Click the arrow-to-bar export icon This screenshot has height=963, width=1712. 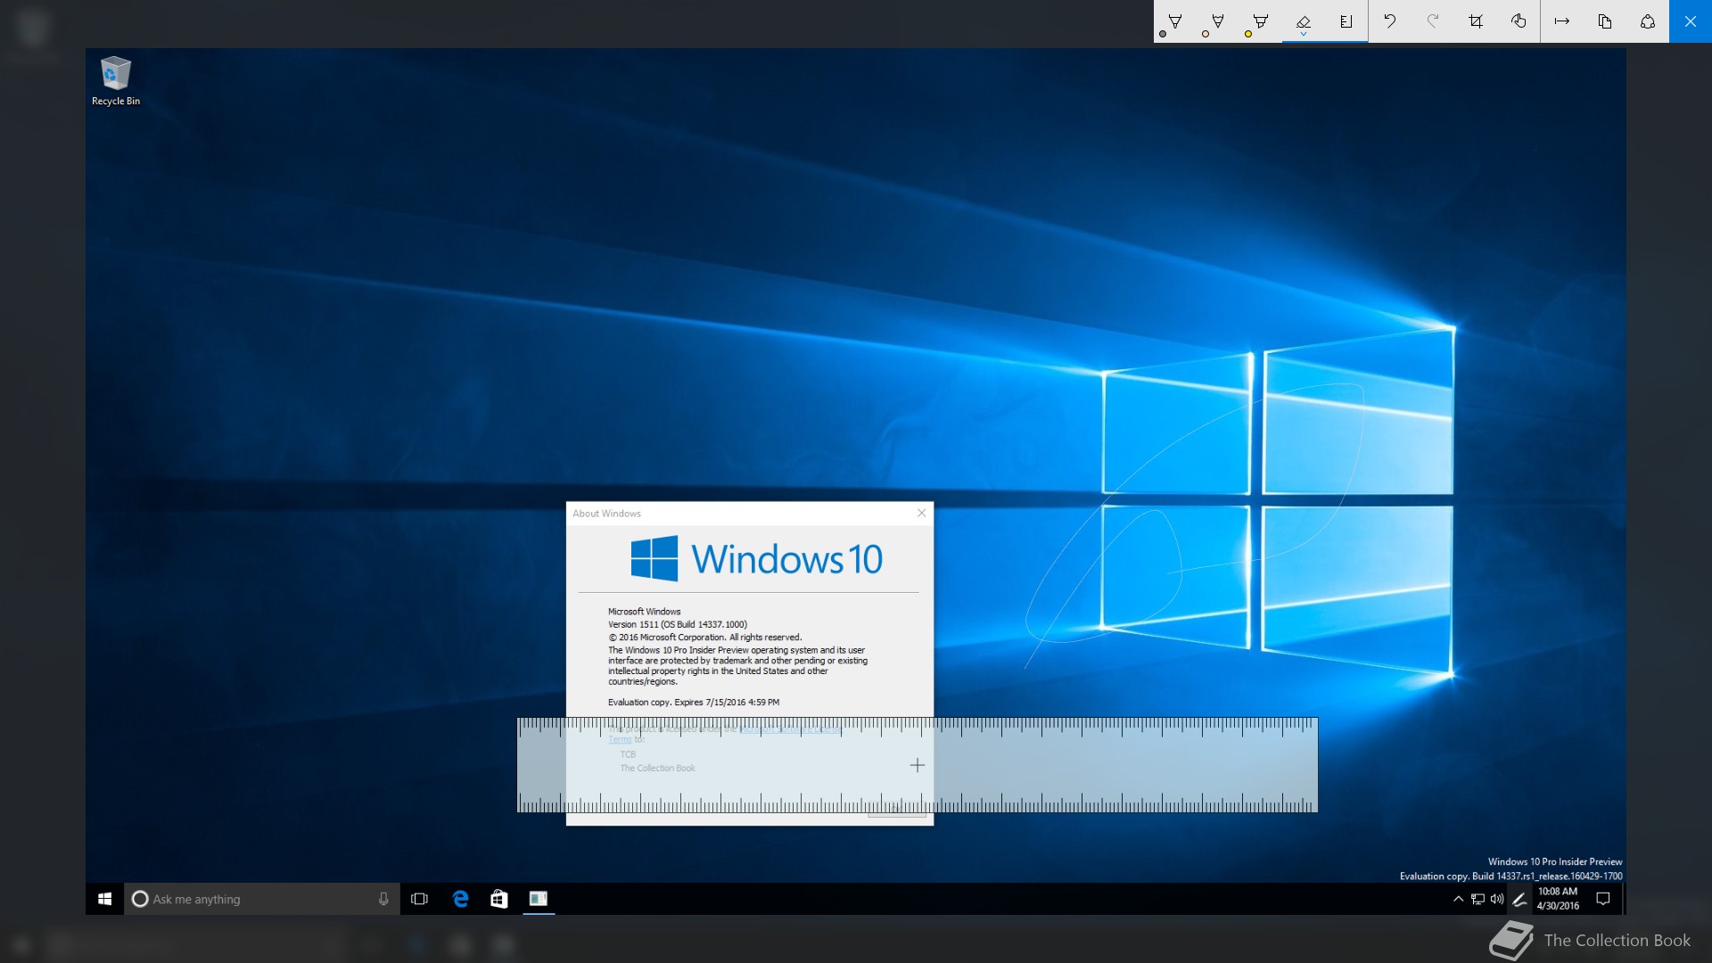[x=1562, y=21]
